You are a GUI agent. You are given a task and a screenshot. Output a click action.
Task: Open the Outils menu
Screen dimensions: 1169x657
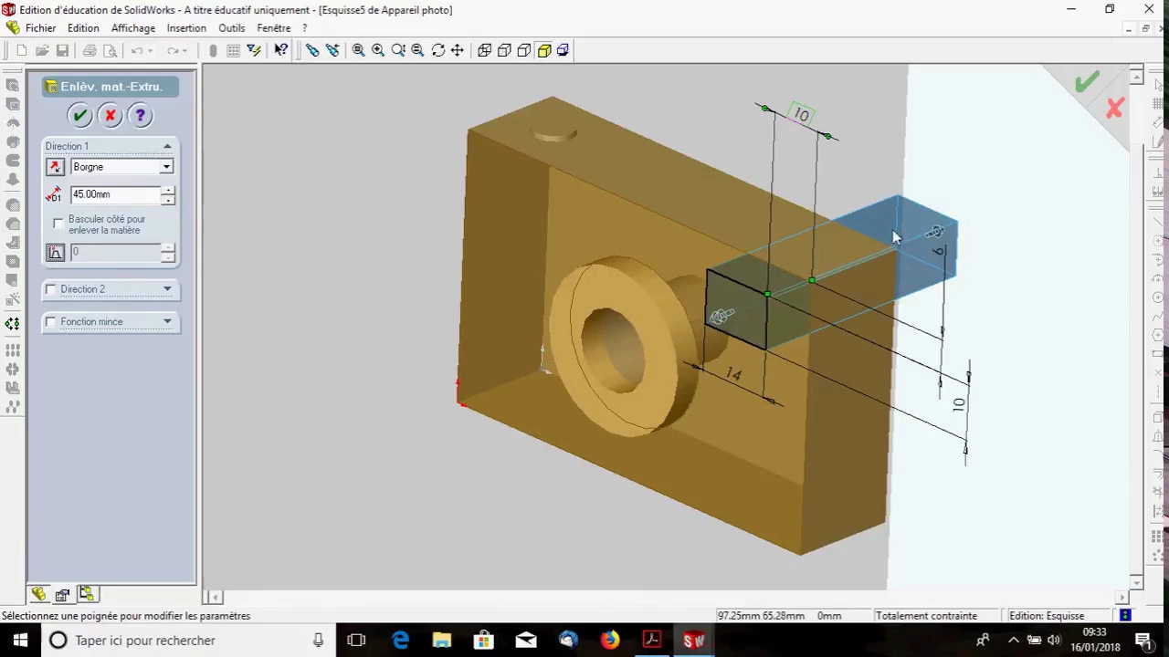tap(232, 28)
